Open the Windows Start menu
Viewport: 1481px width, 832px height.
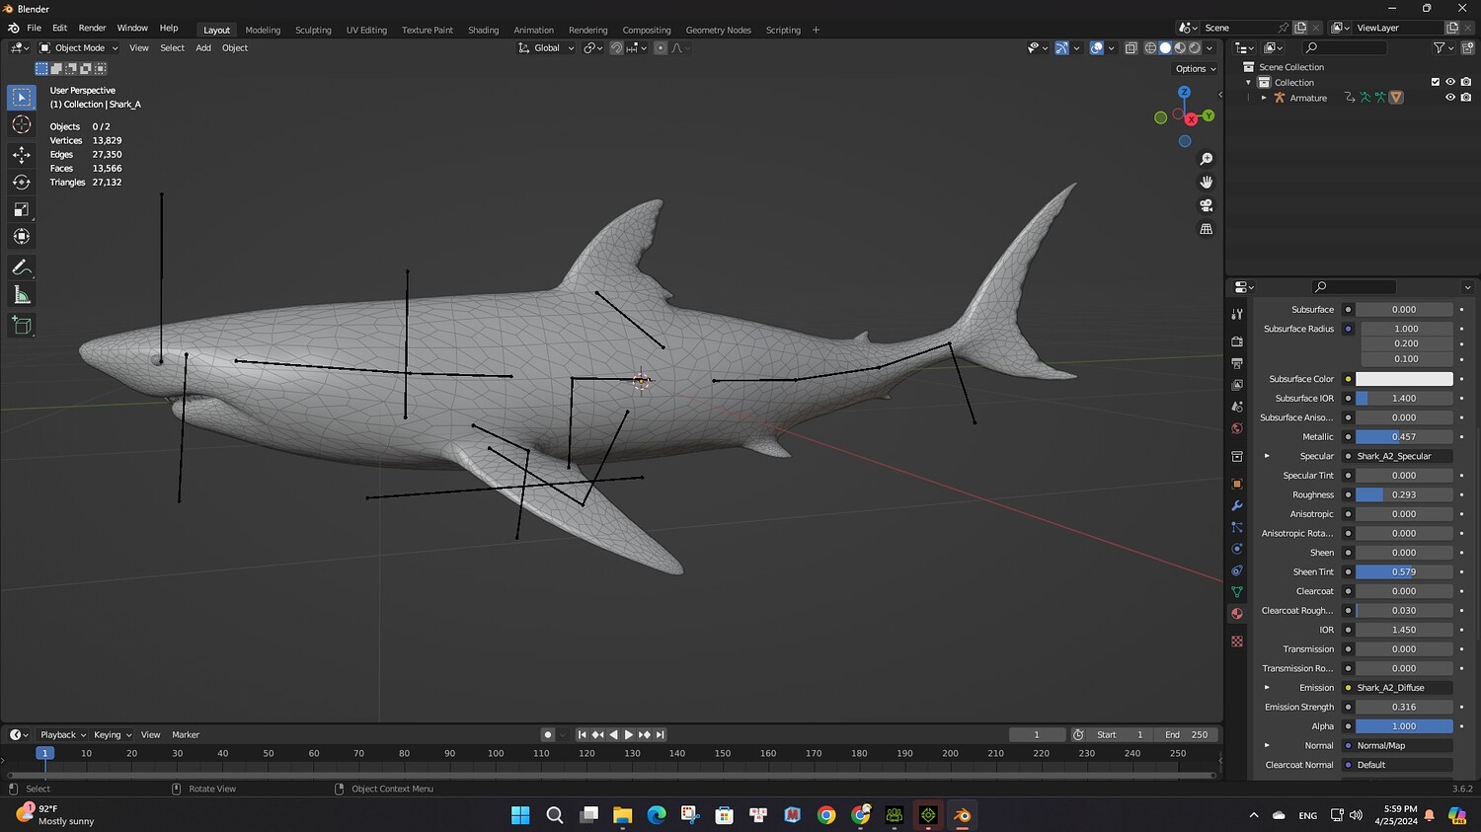pyautogui.click(x=520, y=815)
